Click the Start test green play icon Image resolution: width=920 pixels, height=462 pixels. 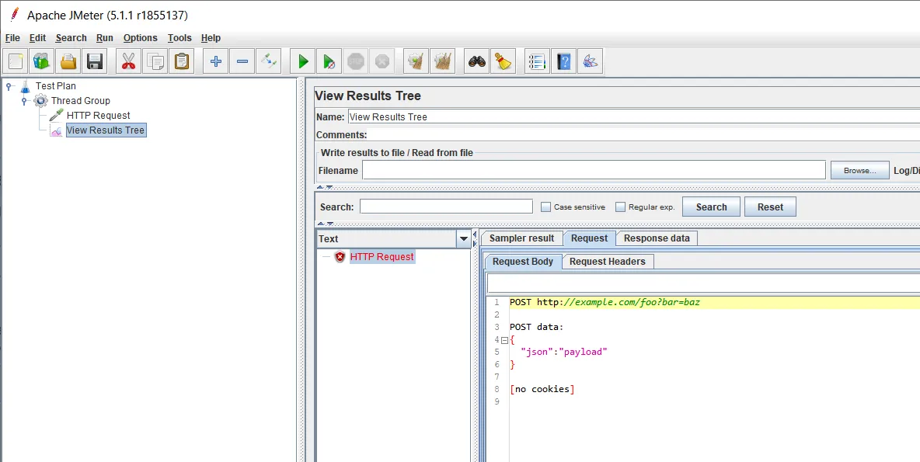pos(303,61)
